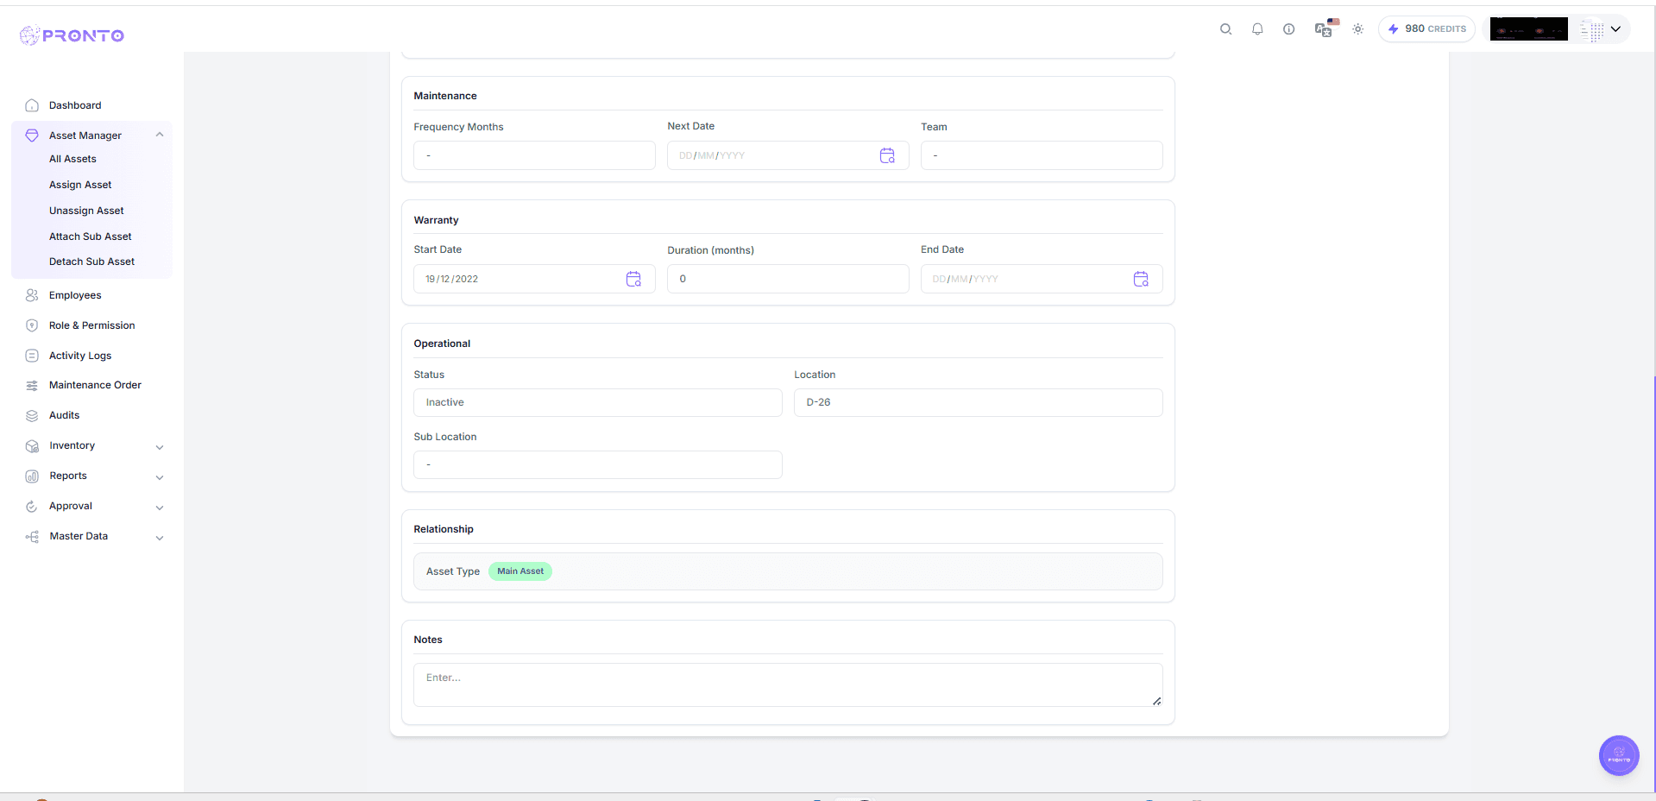
Task: Open the Warranty Start Date calendar picker
Action: [x=634, y=278]
